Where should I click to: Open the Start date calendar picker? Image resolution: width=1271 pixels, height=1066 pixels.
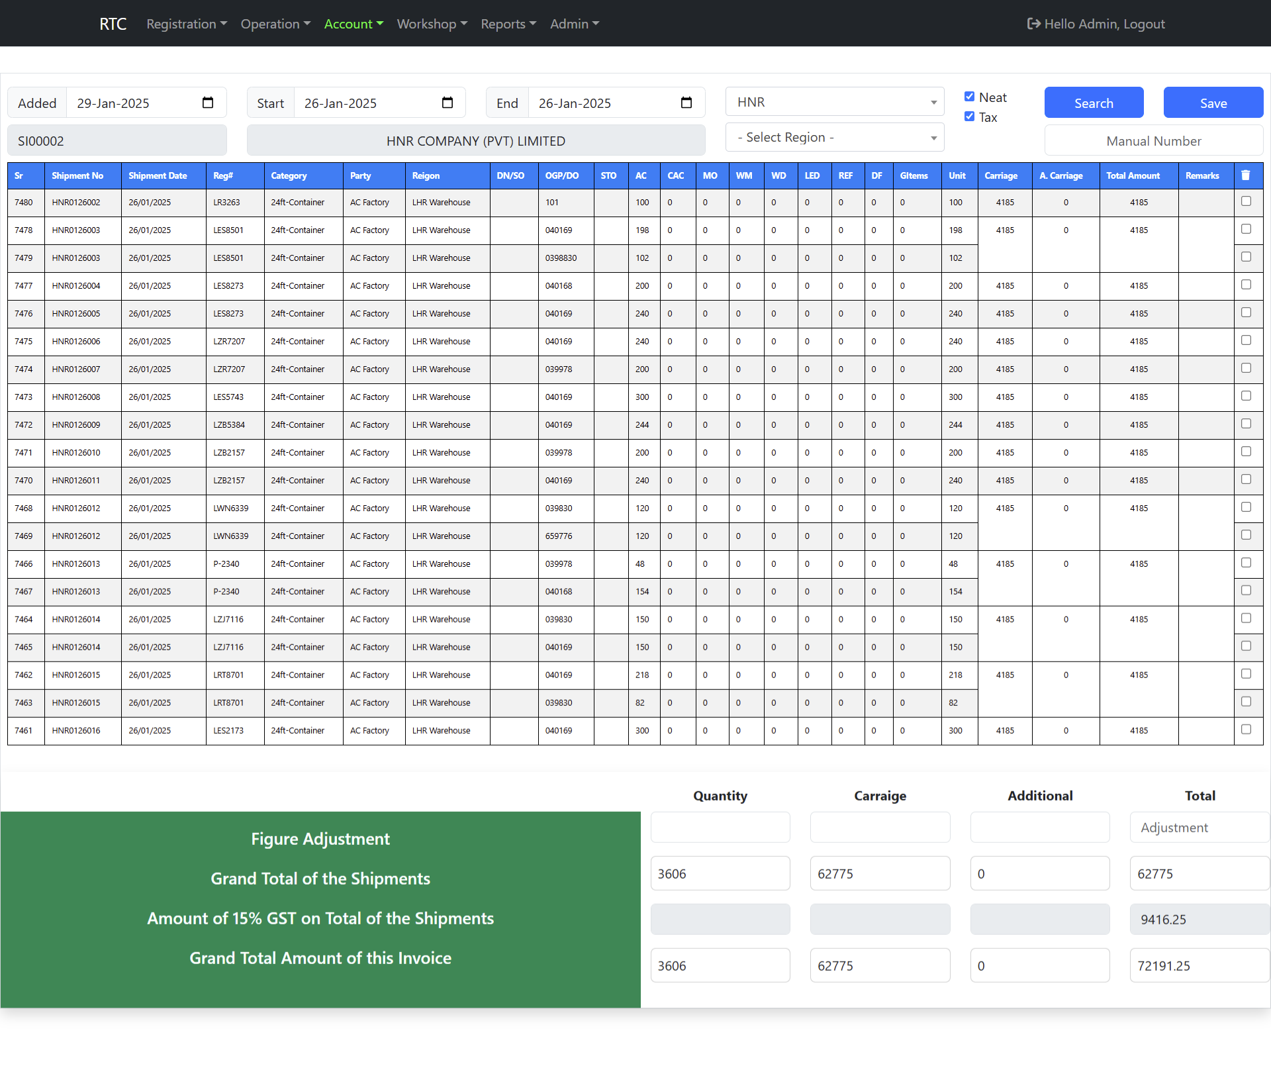pos(447,103)
